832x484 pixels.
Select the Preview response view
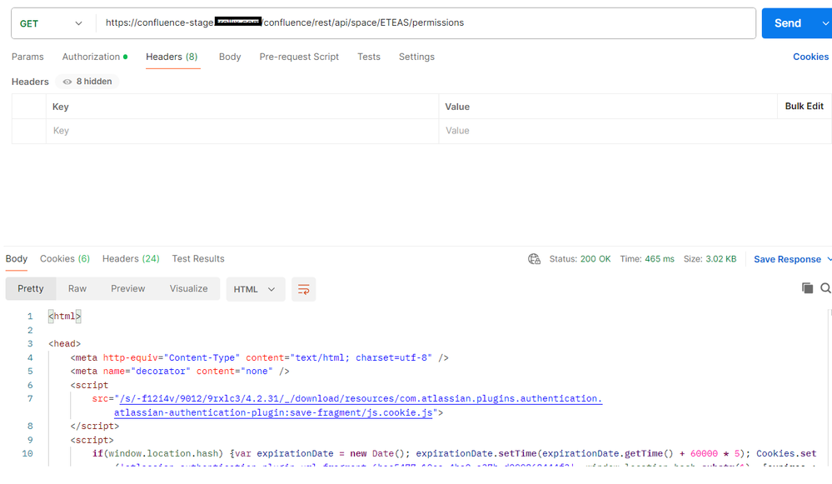click(x=127, y=288)
